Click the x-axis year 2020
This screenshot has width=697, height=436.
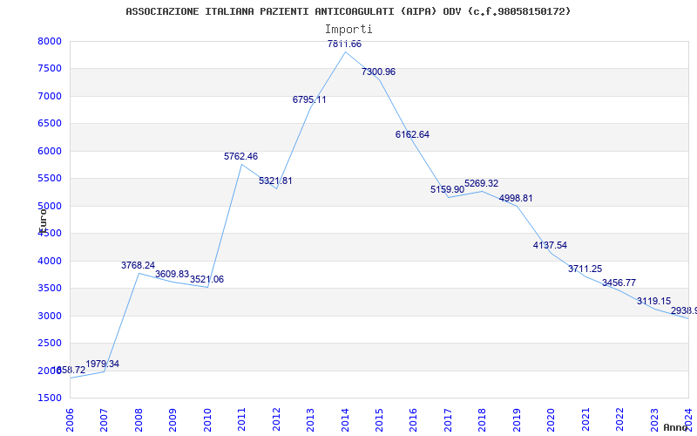pyautogui.click(x=551, y=419)
